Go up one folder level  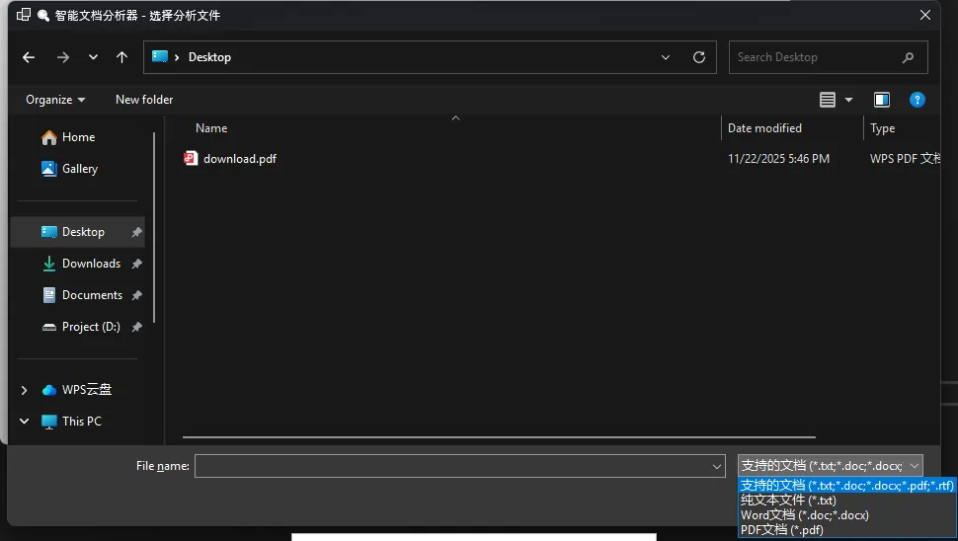click(122, 57)
